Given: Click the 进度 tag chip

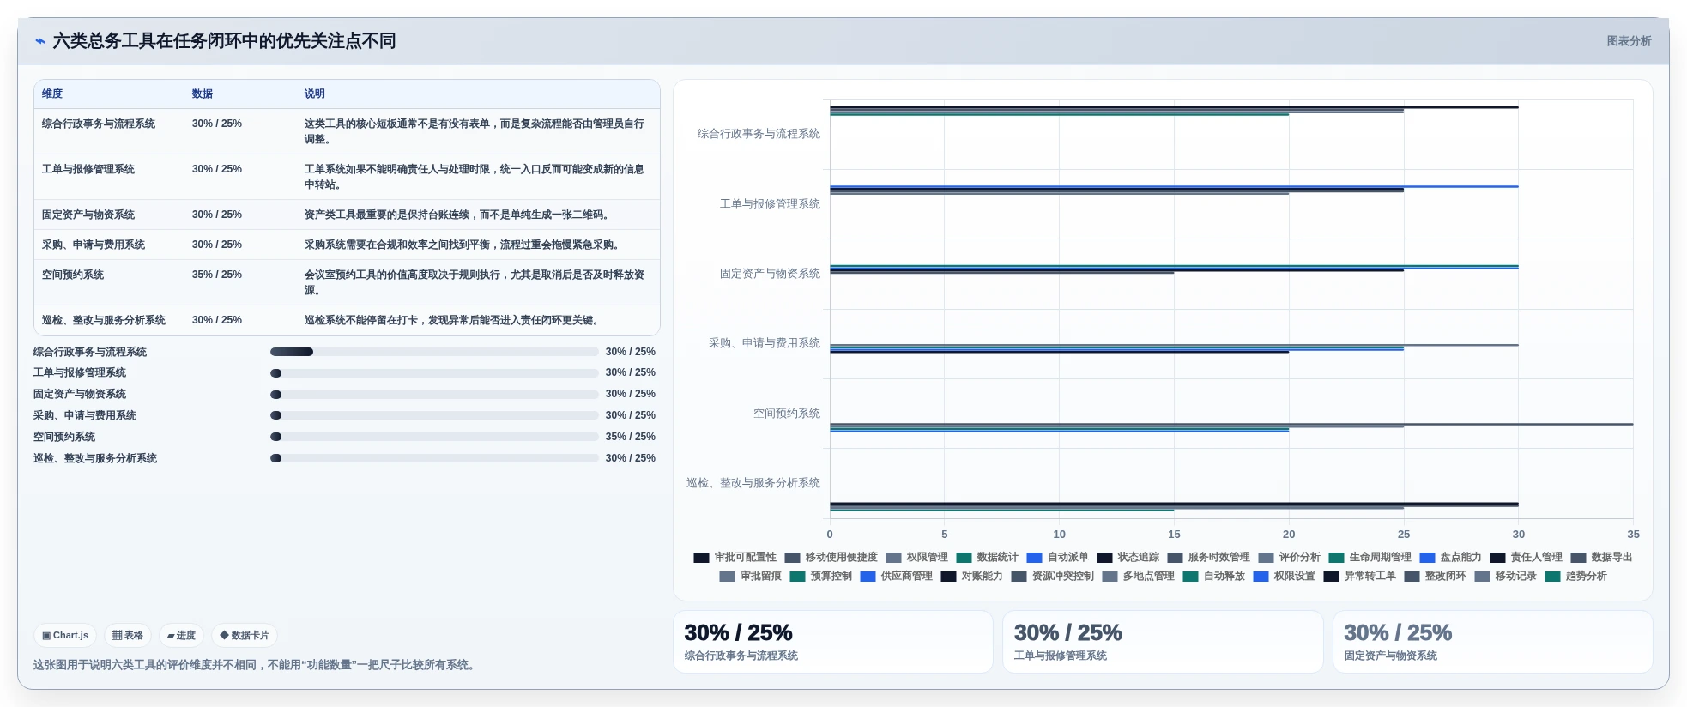Looking at the screenshot, I should pyautogui.click(x=181, y=636).
